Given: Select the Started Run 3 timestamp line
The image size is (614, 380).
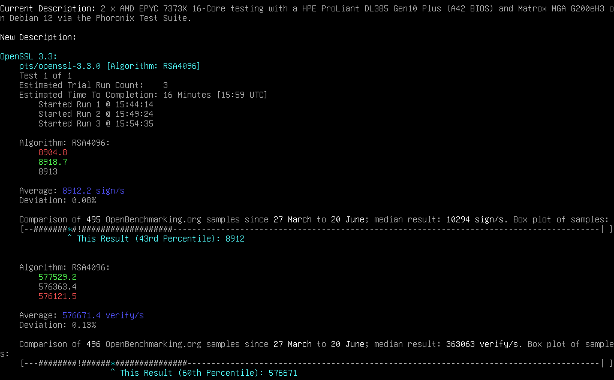Looking at the screenshot, I should click(96, 123).
